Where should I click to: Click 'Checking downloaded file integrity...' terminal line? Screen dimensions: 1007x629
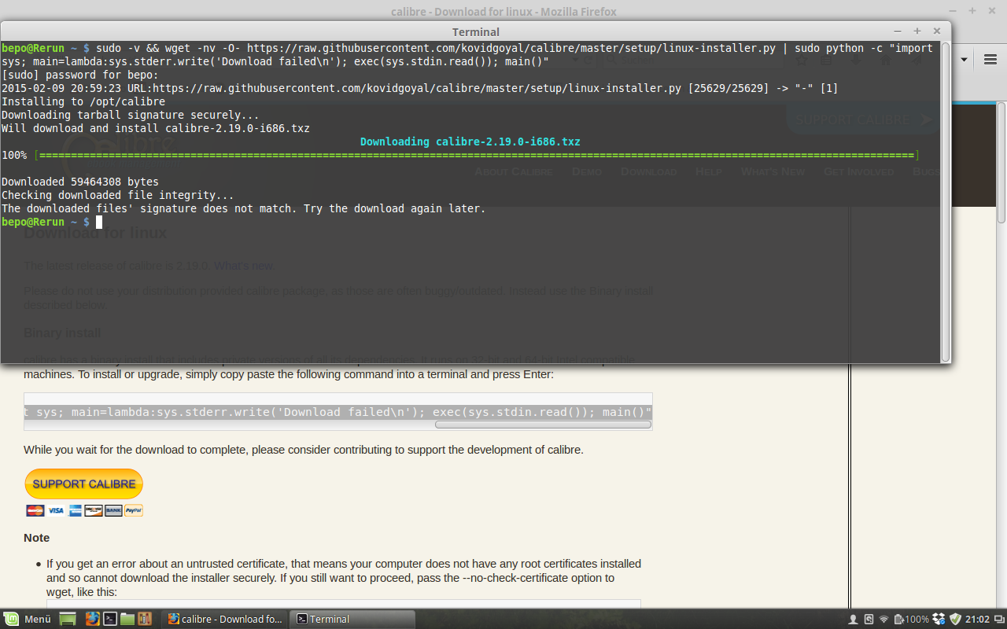point(118,195)
